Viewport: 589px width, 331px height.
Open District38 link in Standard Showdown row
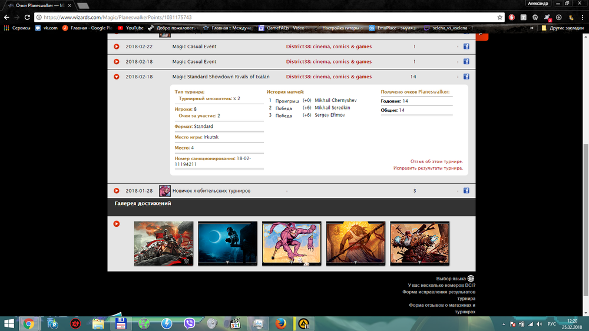point(329,77)
